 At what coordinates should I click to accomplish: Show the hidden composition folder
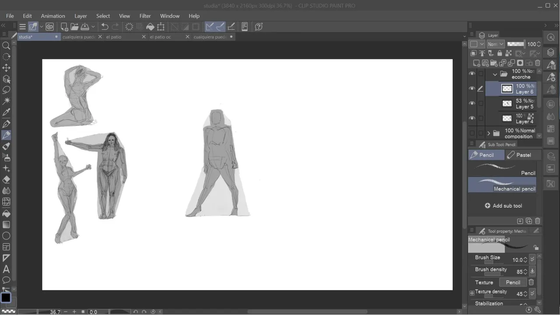[472, 133]
